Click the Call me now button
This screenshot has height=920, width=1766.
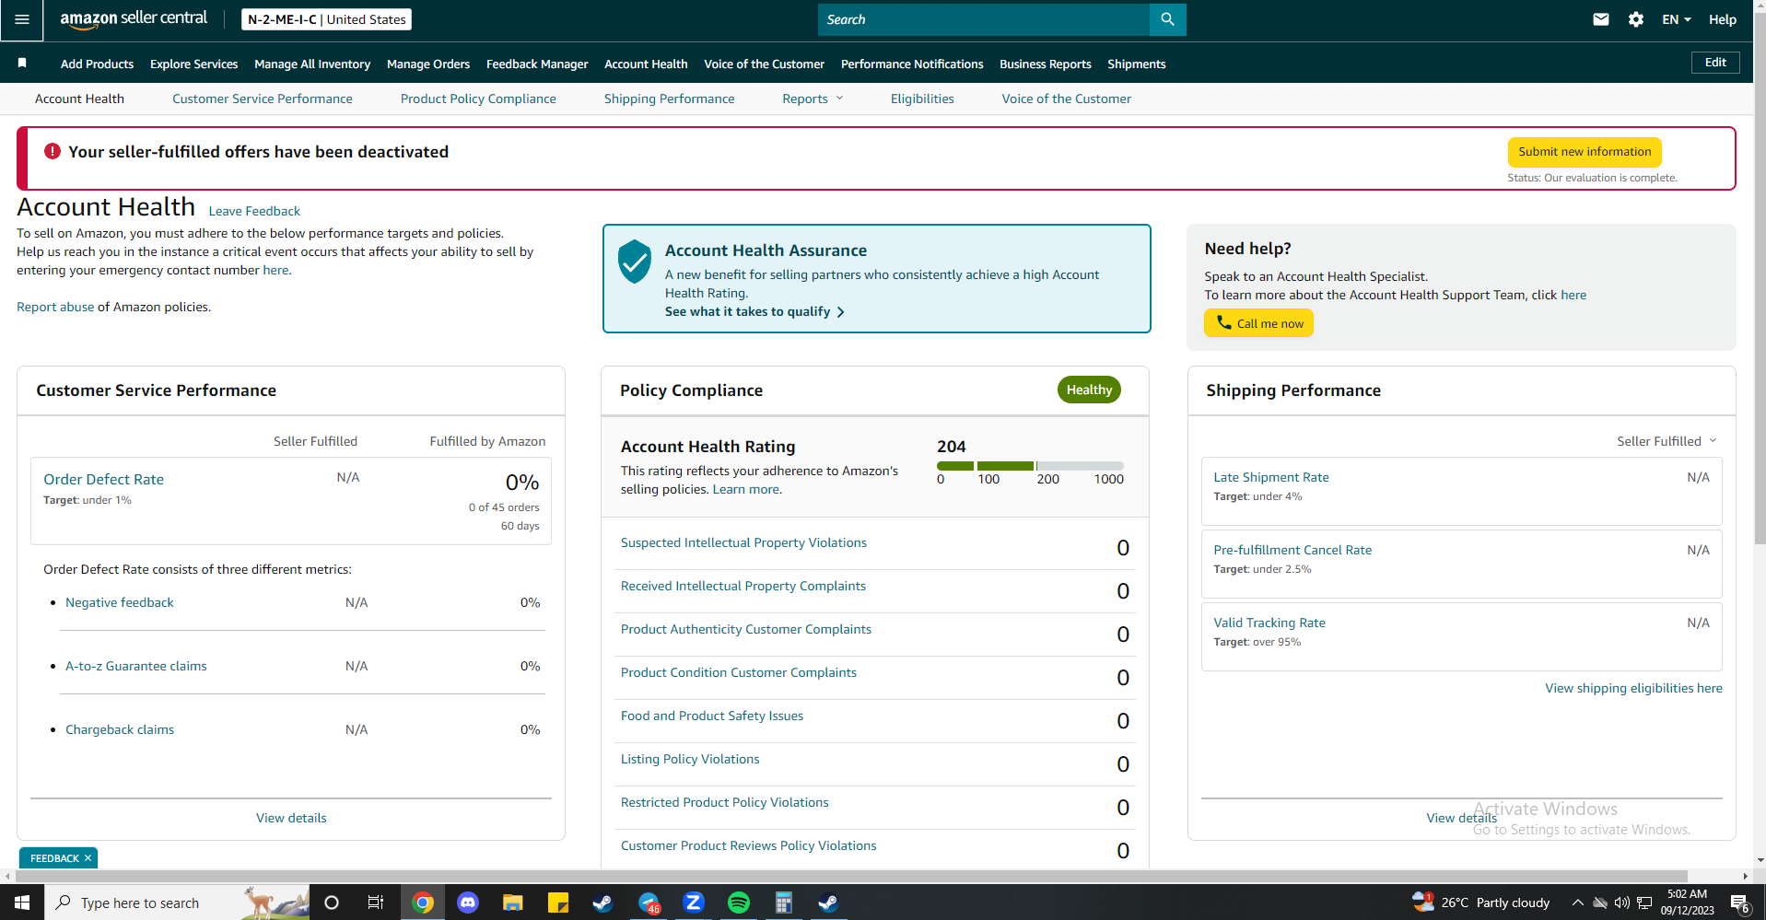click(1258, 323)
